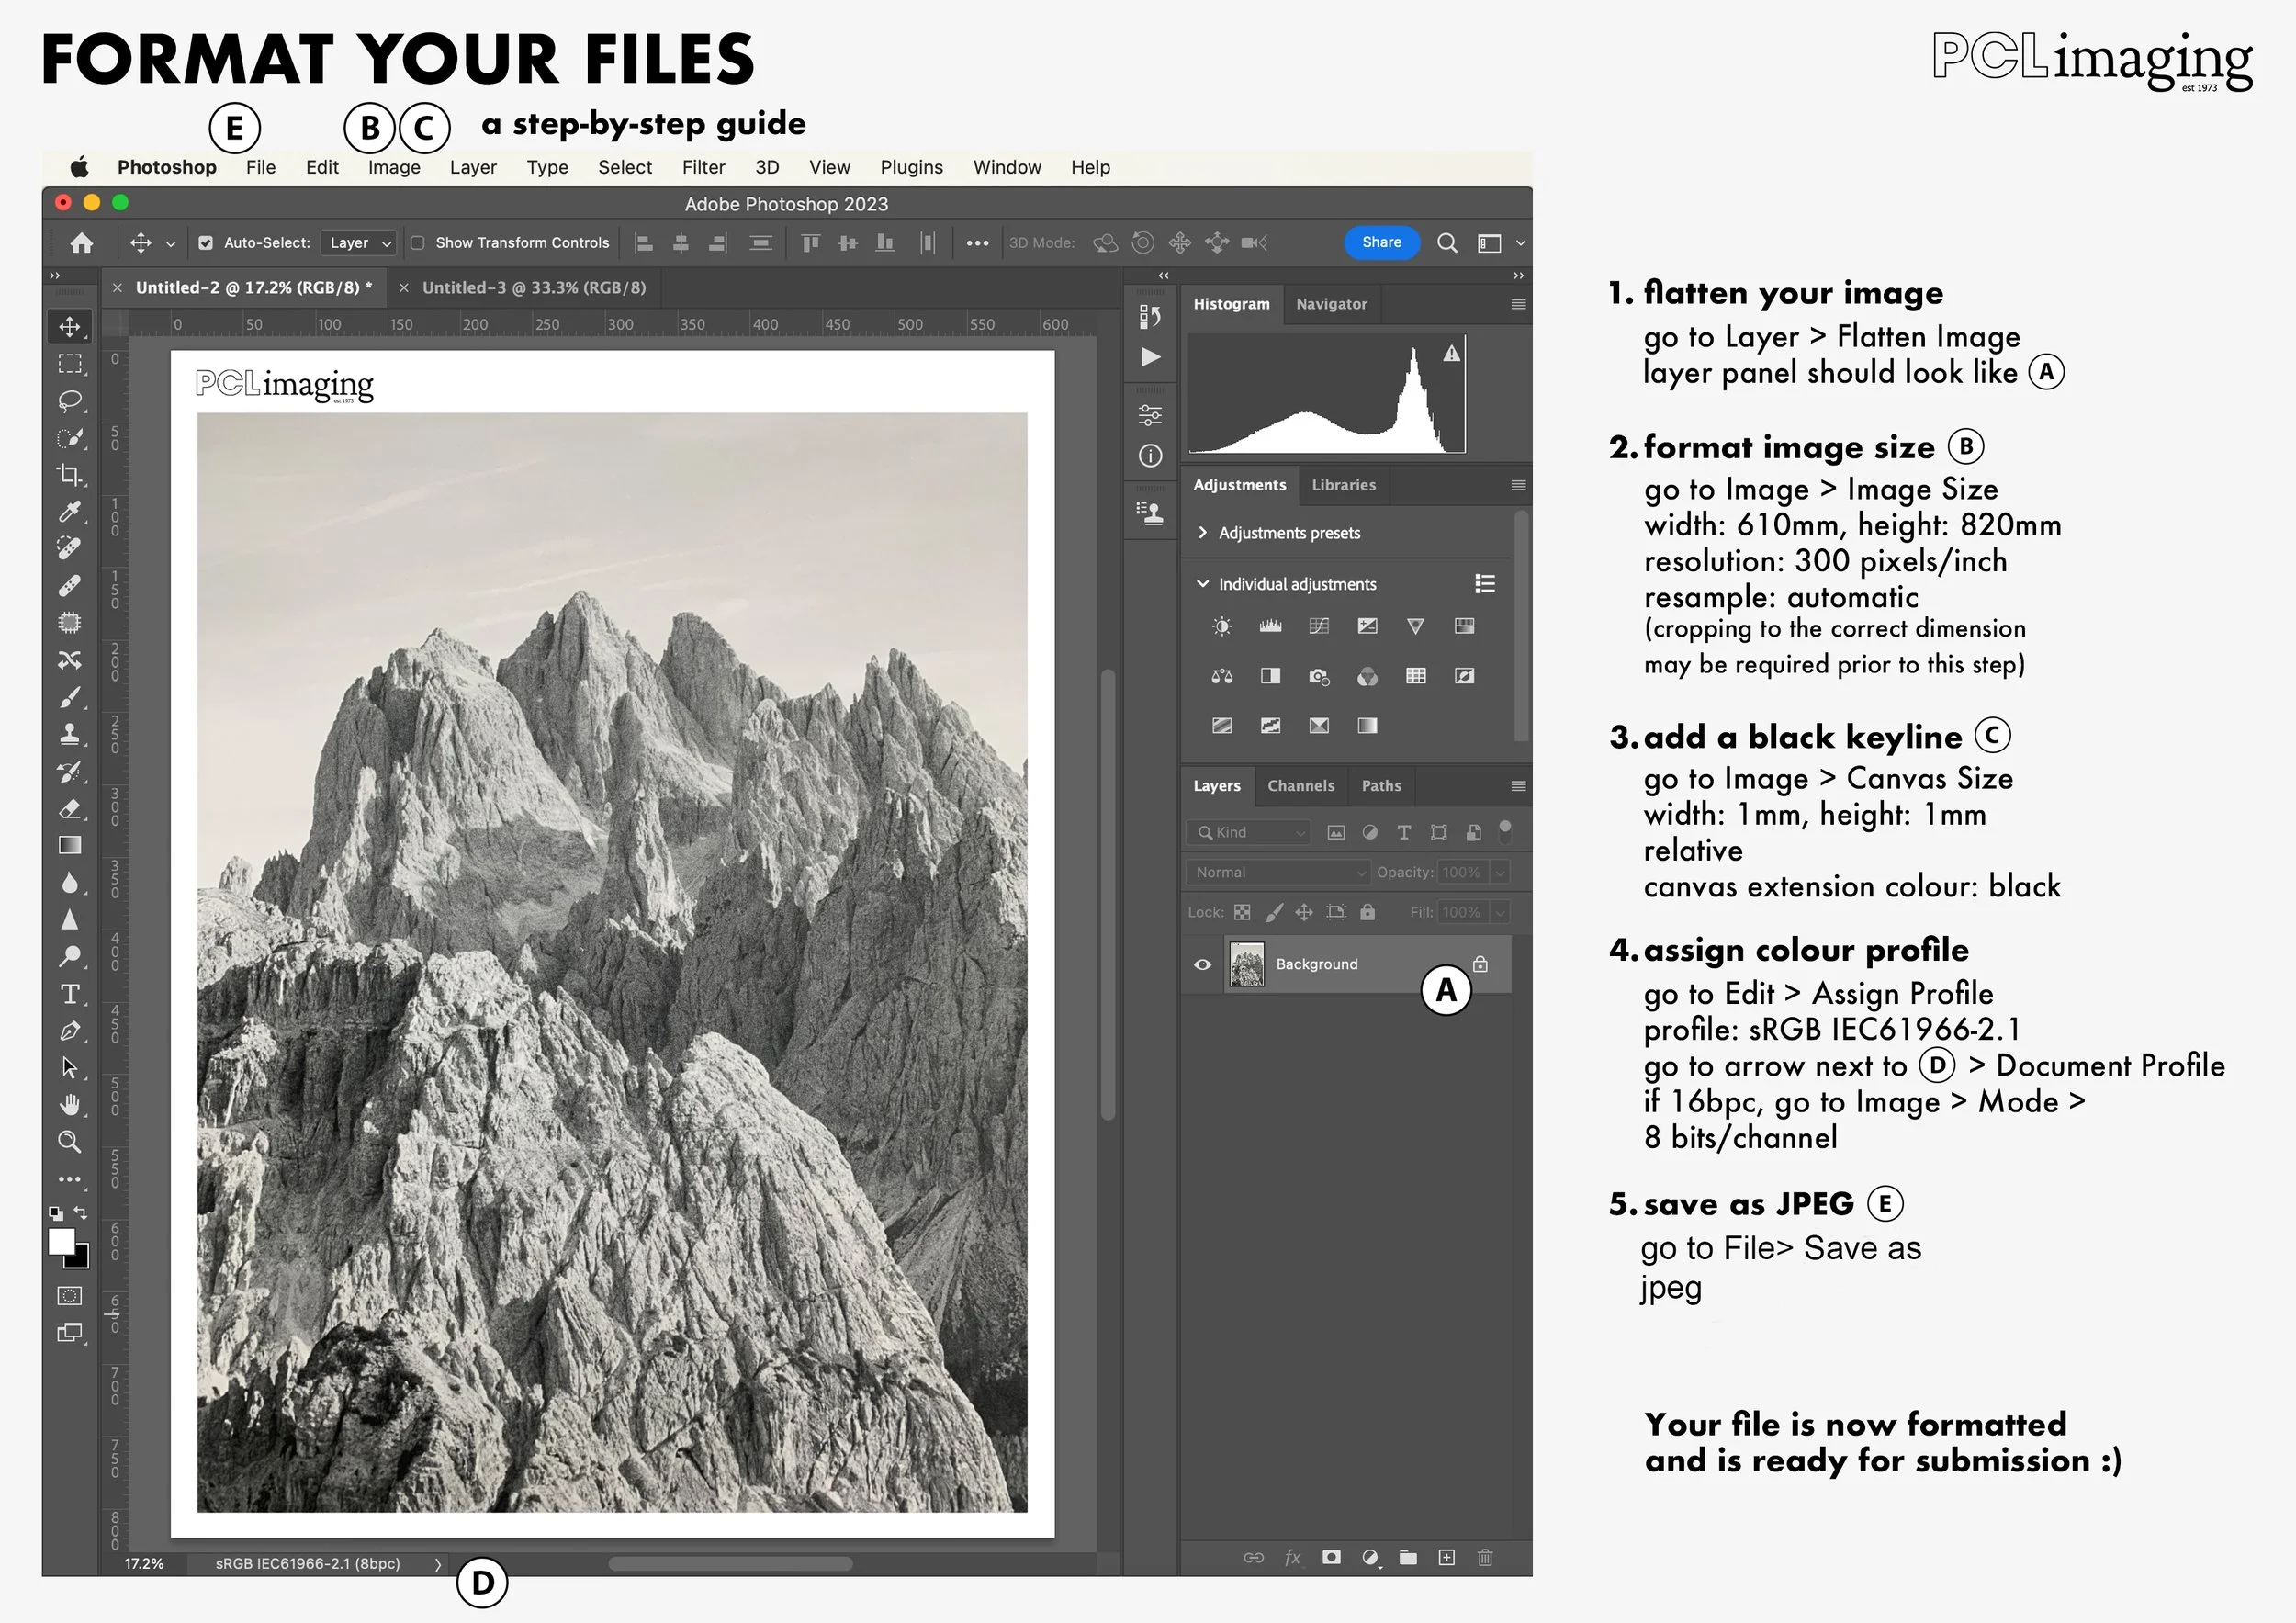Enable Show Transform Controls checkbox

(418, 243)
